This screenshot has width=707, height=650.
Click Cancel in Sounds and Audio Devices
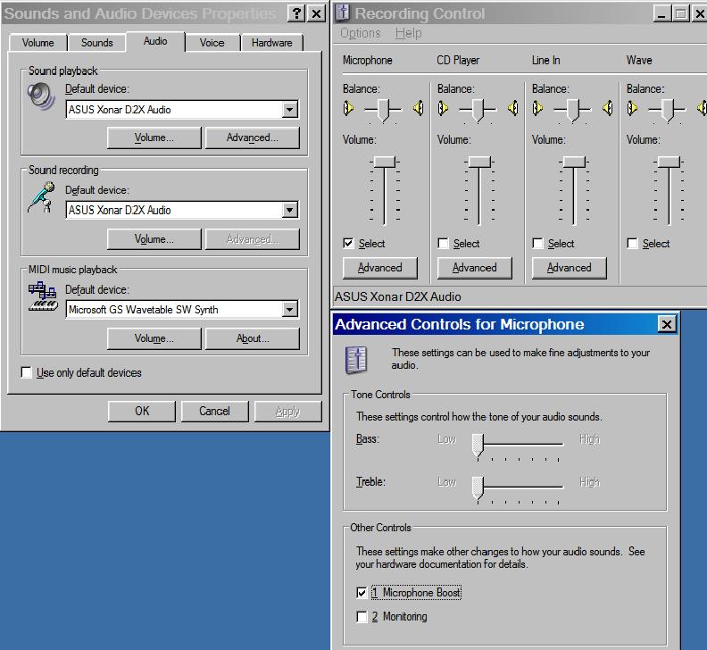click(x=214, y=412)
